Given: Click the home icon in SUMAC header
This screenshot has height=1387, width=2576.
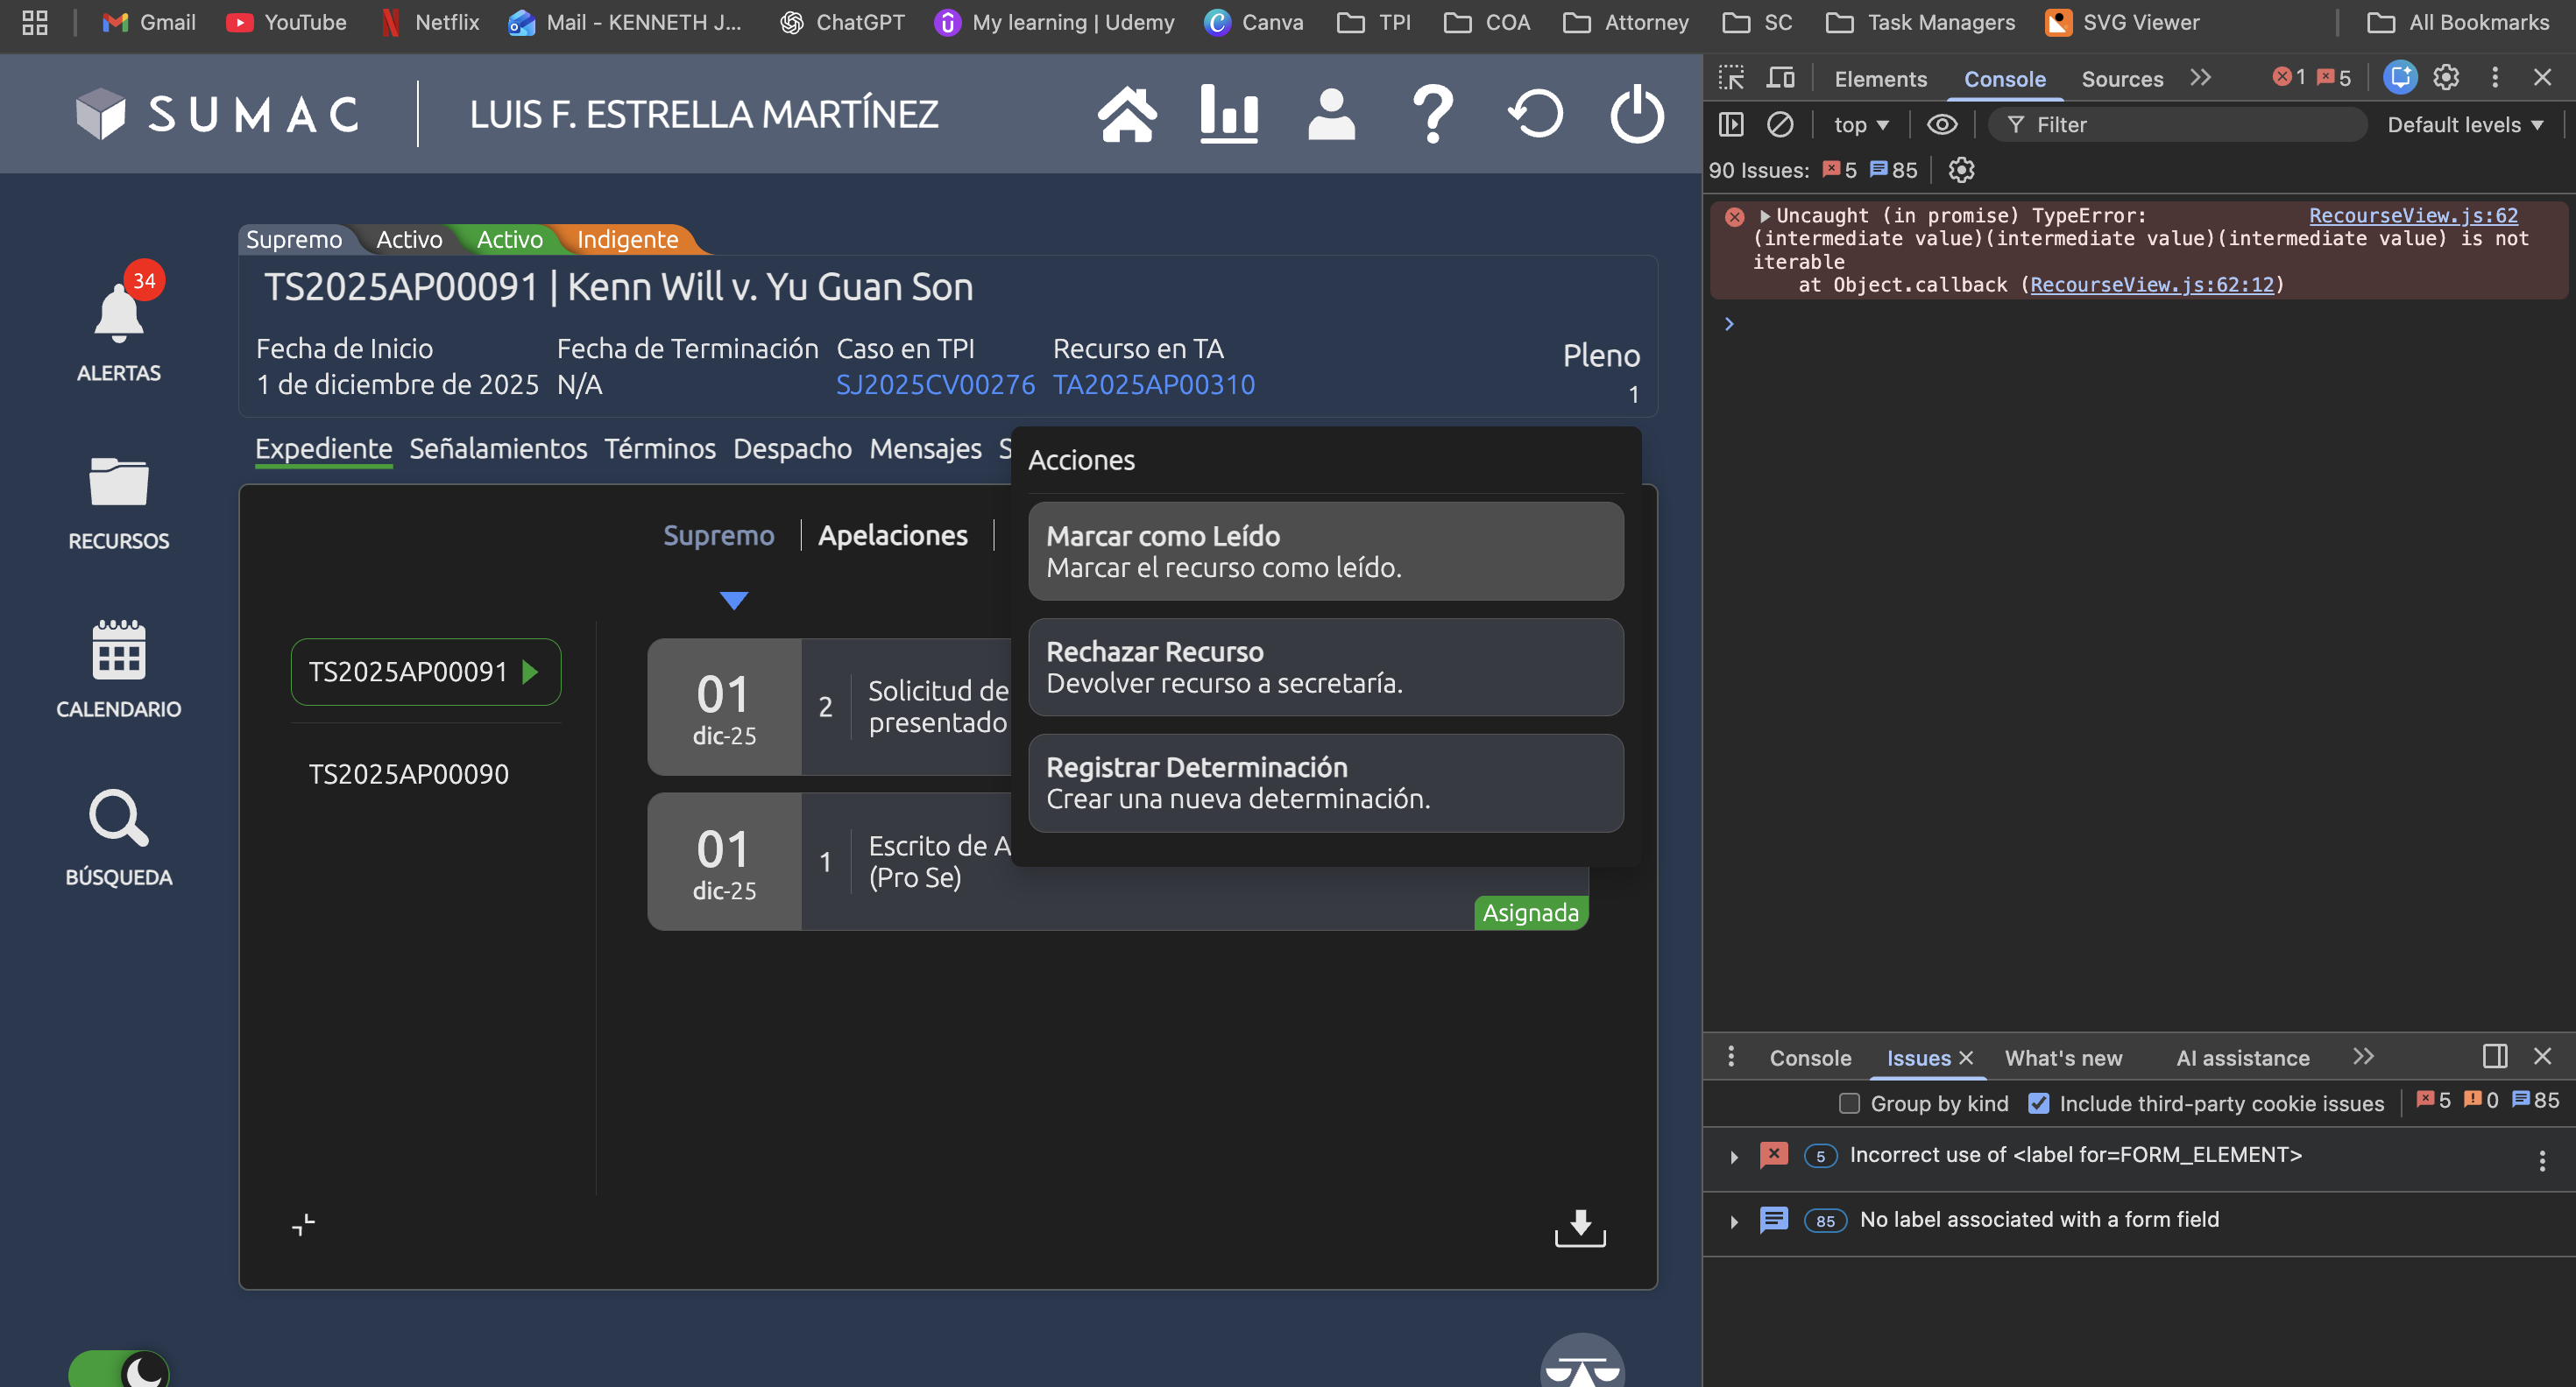Looking at the screenshot, I should 1127,114.
